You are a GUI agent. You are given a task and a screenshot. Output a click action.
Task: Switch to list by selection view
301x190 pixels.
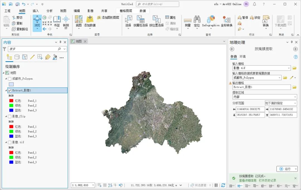click(25, 57)
